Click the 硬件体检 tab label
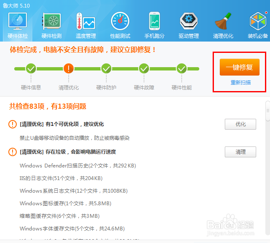 tap(18, 36)
